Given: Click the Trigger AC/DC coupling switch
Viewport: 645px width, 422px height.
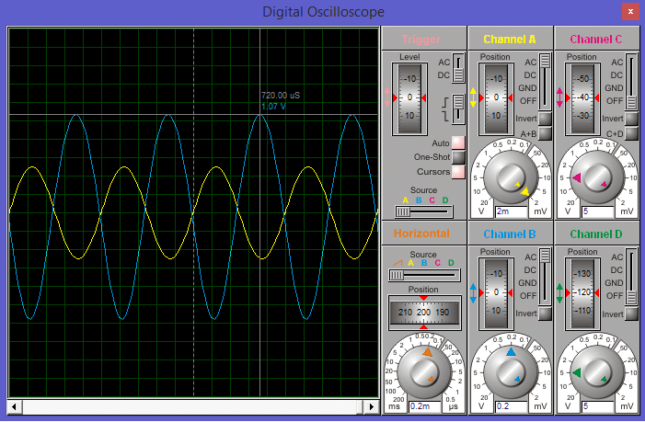Looking at the screenshot, I should click(458, 68).
